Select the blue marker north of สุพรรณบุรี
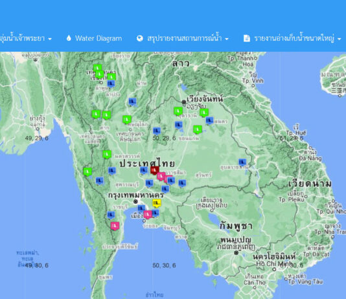This screenshot has width=346, height=299. (112, 171)
